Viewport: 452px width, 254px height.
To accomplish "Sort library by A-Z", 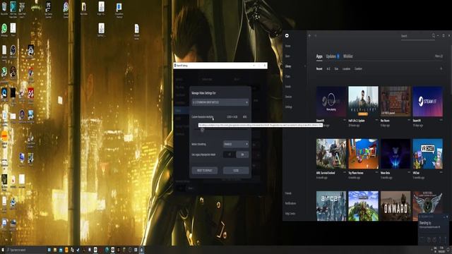I will click(x=328, y=69).
